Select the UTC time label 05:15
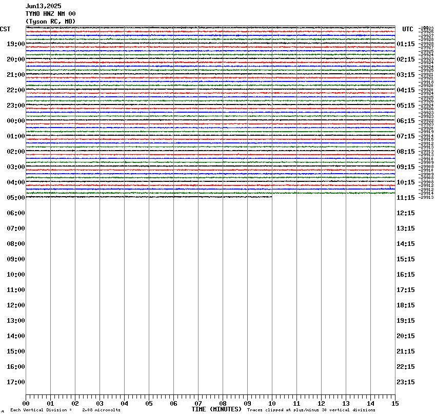 pos(406,105)
